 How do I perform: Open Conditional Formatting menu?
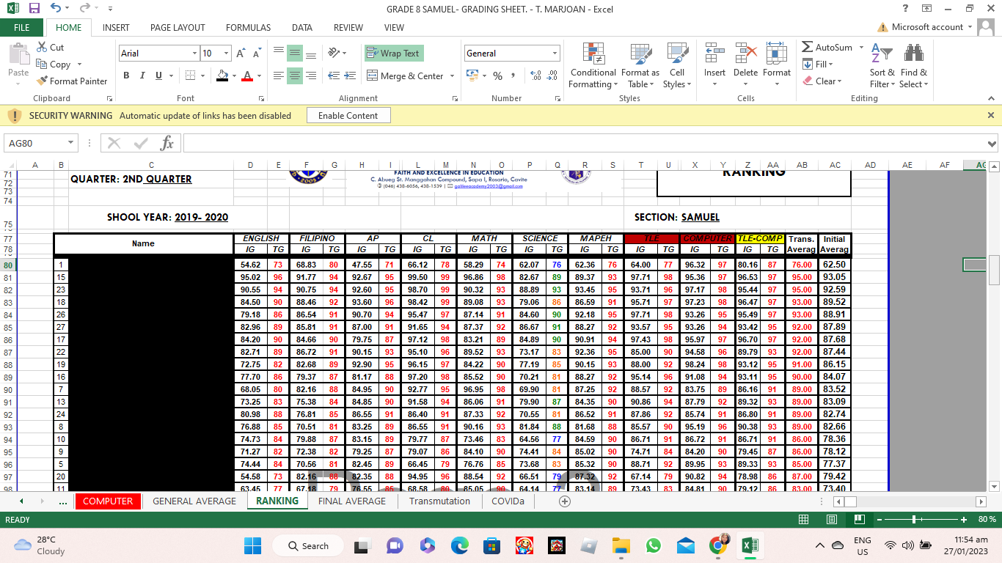(x=593, y=66)
